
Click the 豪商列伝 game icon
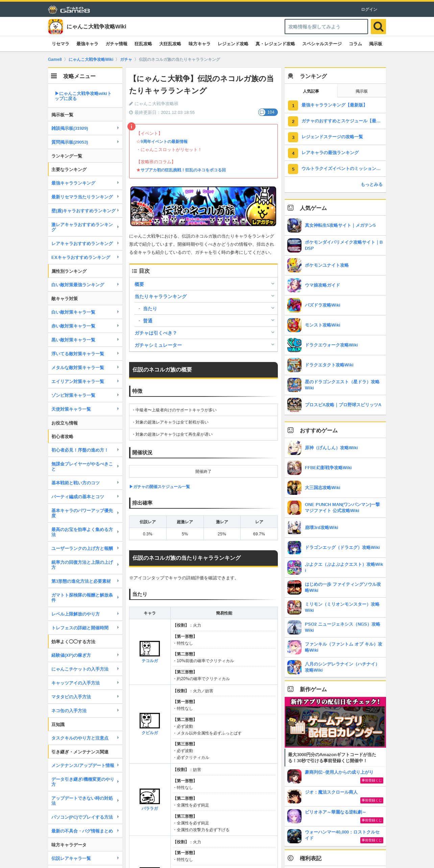tap(294, 776)
